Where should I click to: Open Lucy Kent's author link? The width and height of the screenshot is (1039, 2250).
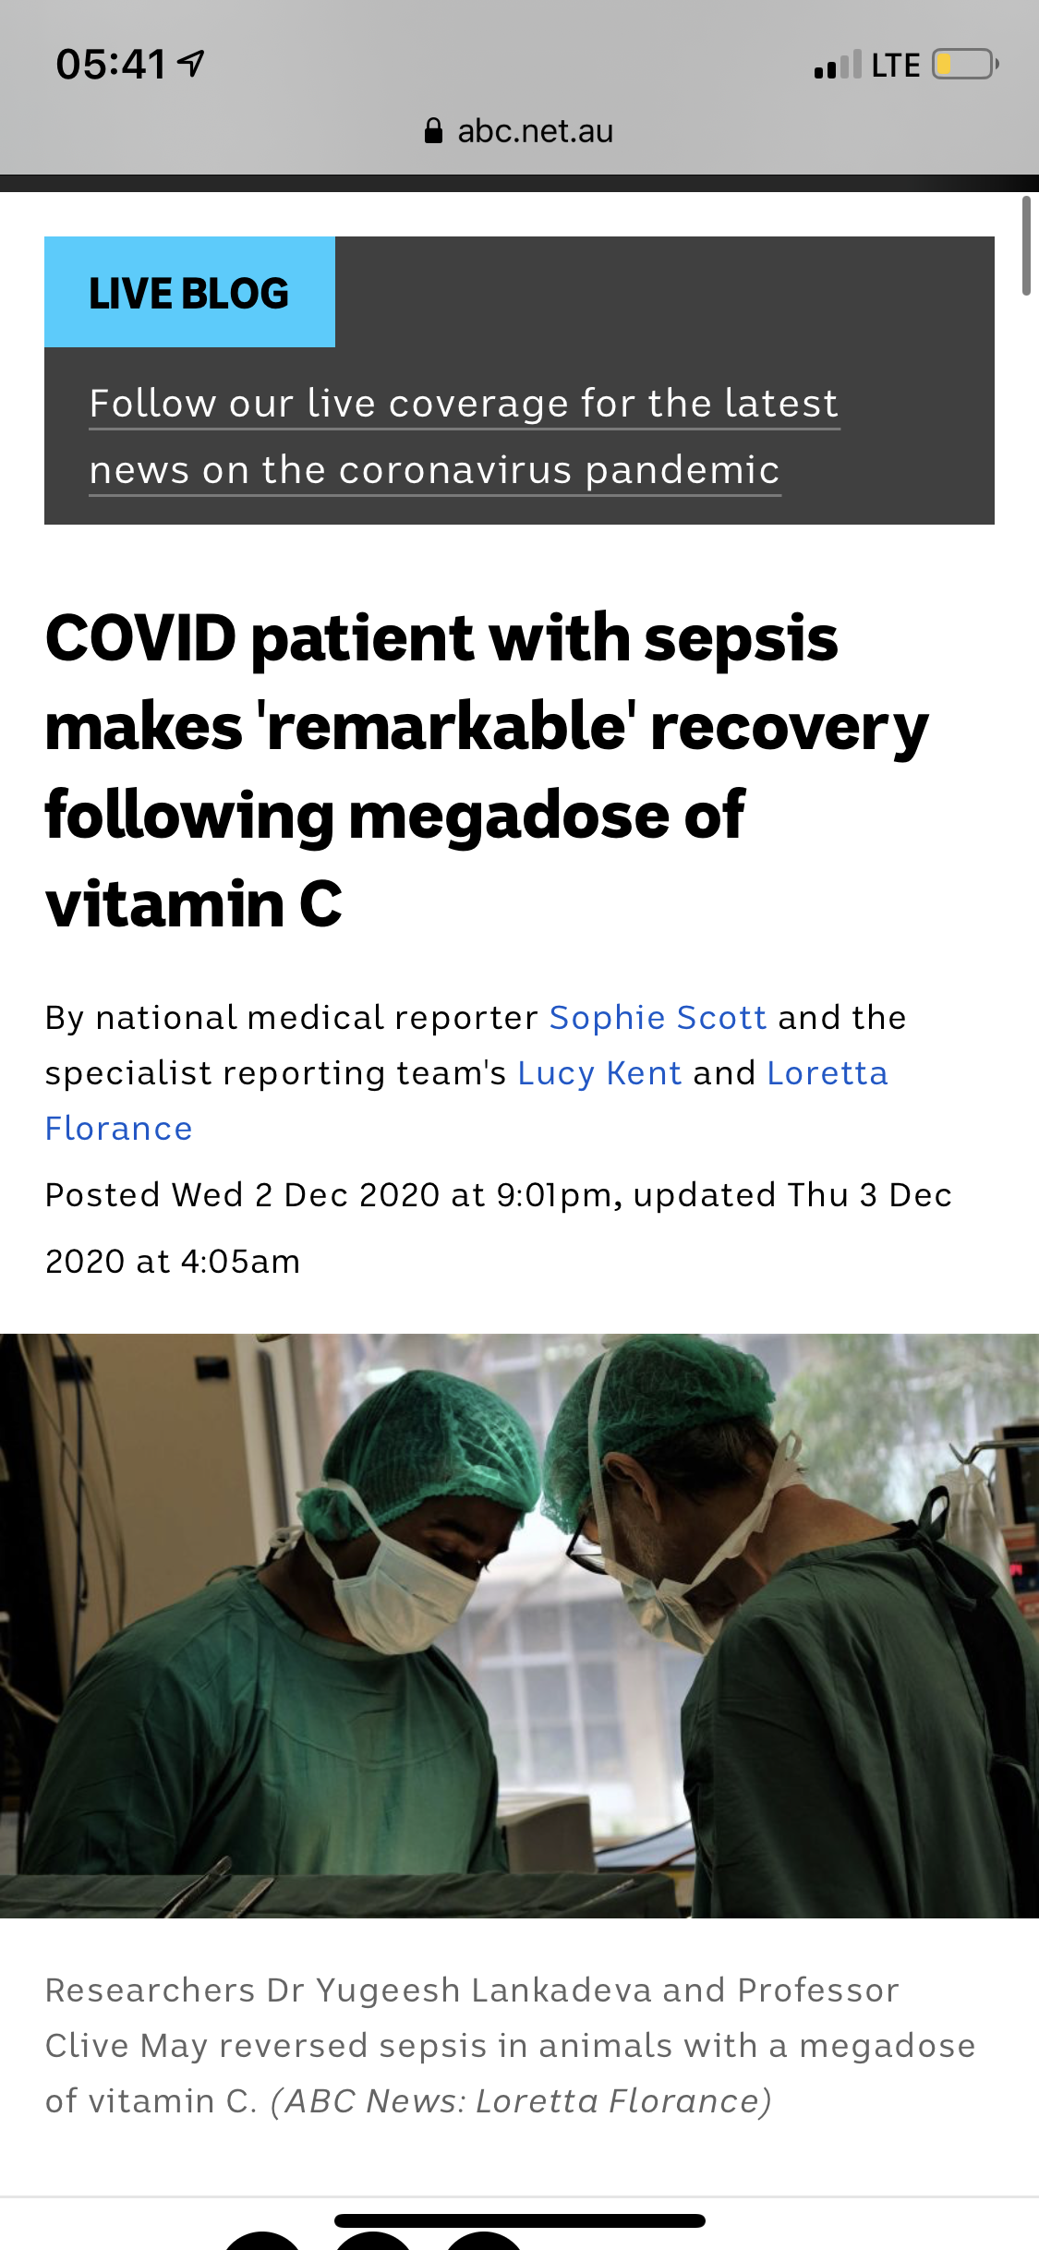(599, 1072)
